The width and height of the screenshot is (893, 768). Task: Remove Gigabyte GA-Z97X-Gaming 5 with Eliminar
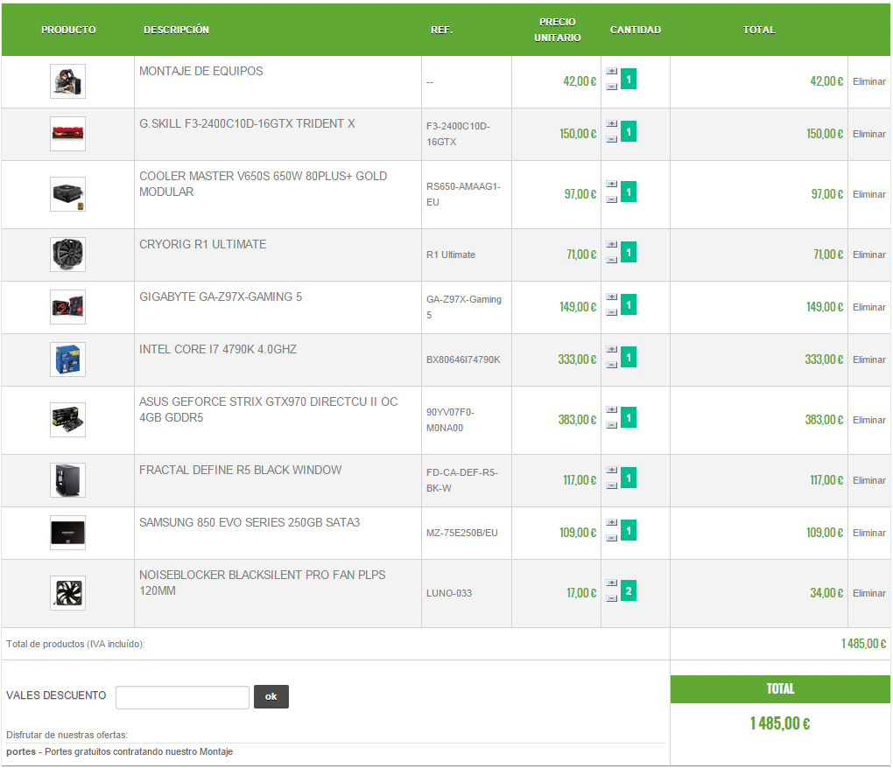coord(869,307)
